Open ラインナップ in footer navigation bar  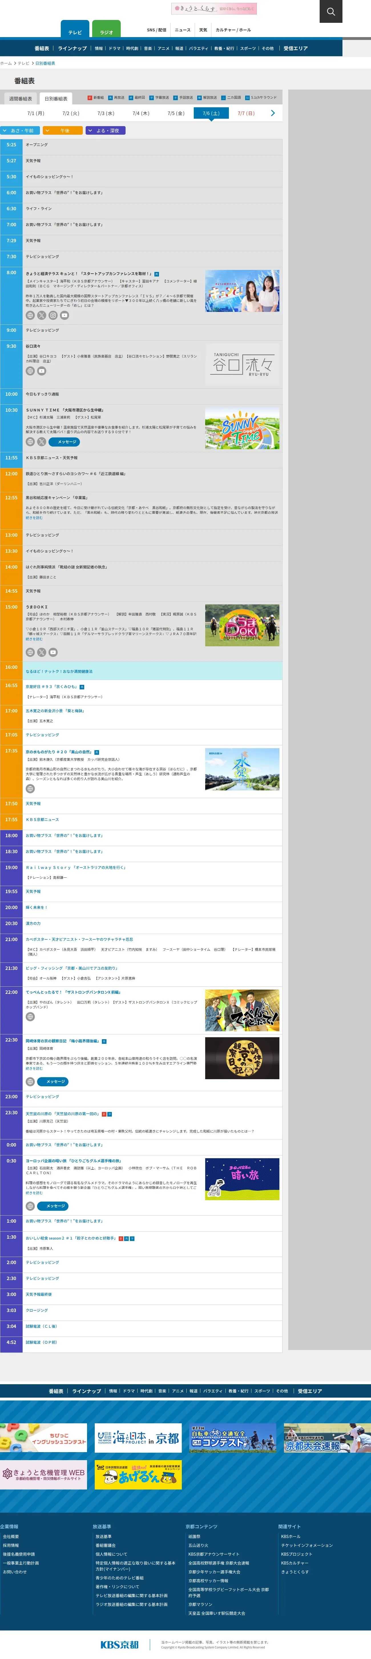86,1391
